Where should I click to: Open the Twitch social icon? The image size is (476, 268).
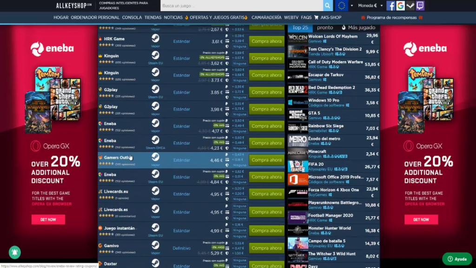[420, 6]
